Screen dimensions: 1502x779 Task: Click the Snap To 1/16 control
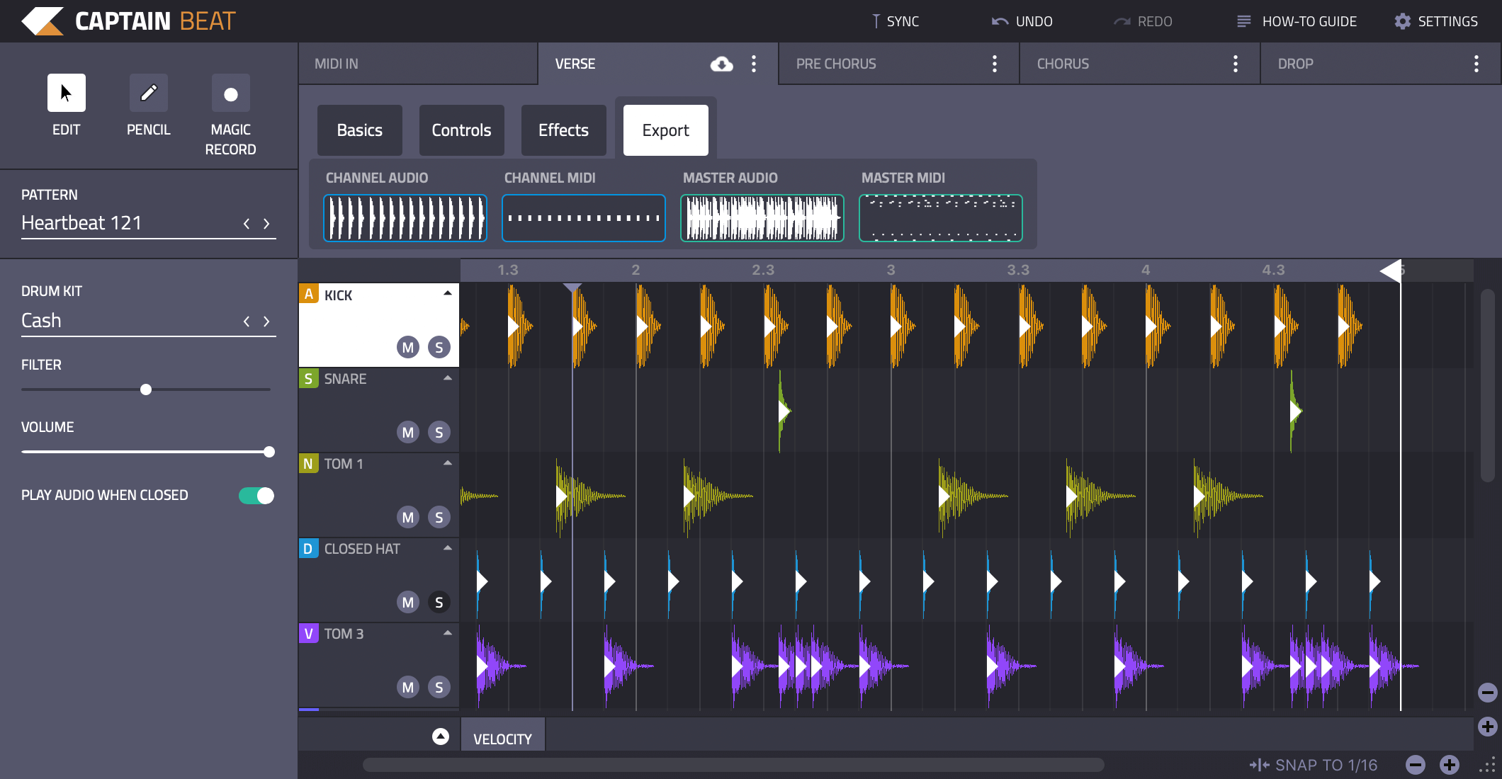coord(1314,765)
